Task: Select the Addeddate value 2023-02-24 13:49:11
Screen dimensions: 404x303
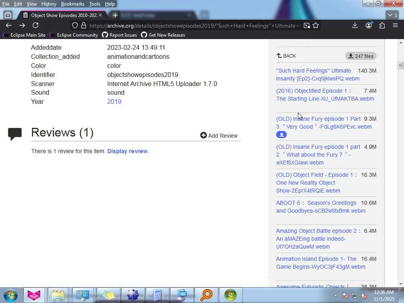Action: coord(136,47)
